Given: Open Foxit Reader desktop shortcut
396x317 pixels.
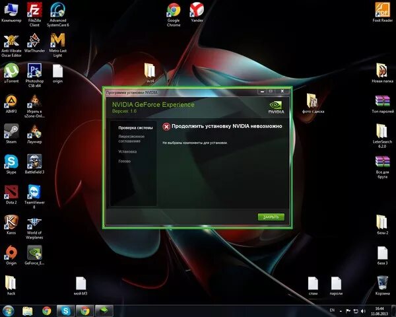Looking at the screenshot, I should (x=382, y=13).
